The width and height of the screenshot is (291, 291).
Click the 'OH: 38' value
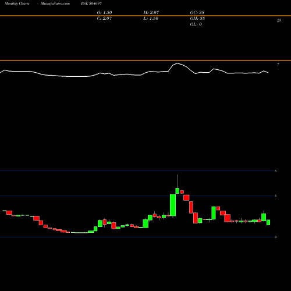point(197,18)
